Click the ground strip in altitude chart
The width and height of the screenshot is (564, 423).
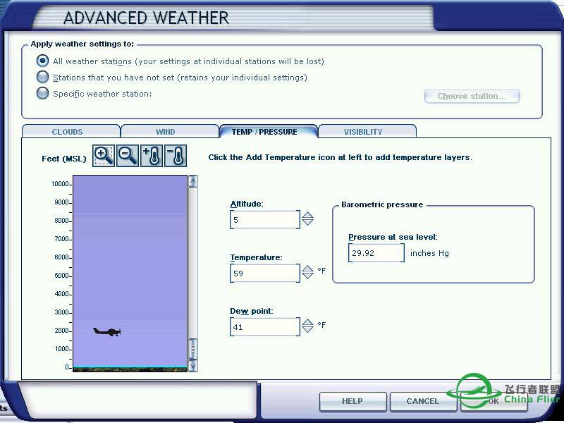click(x=130, y=369)
